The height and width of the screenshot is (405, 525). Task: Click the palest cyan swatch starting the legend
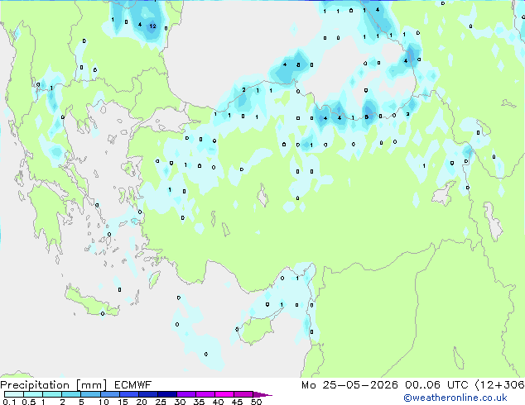[14, 394]
